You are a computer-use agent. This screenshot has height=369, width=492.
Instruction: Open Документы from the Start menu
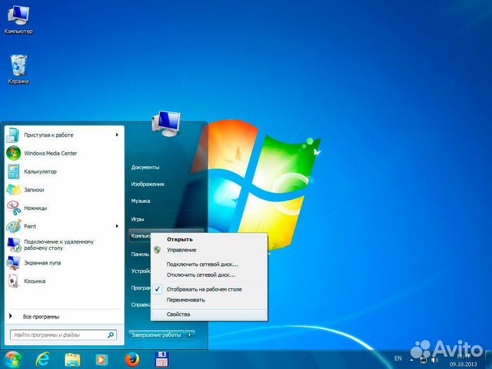click(145, 168)
